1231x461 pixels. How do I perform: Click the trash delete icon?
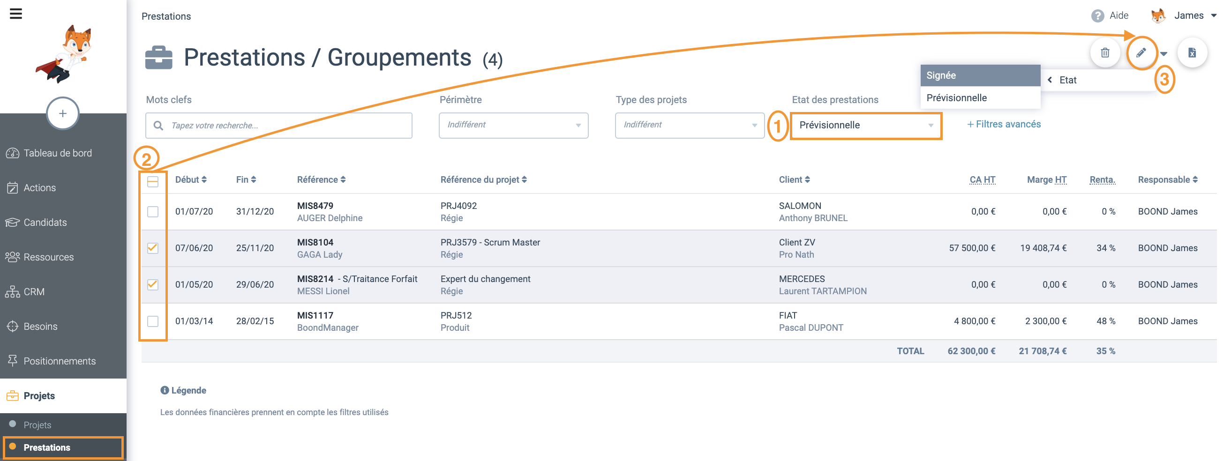click(1105, 53)
